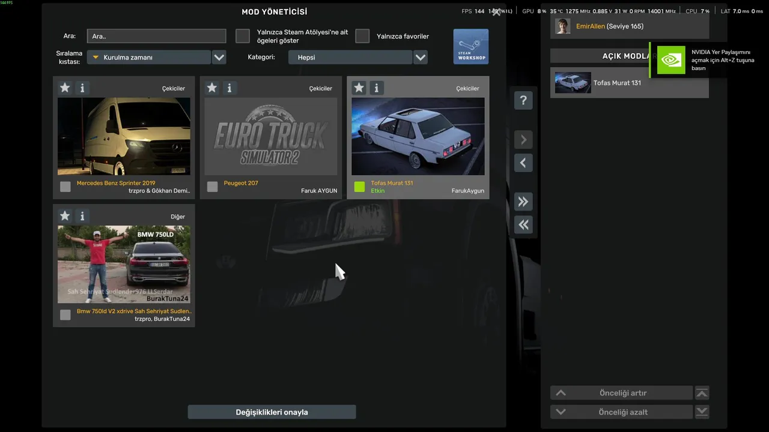
Task: Click the EmirAllen profile avatar
Action: coord(563,26)
